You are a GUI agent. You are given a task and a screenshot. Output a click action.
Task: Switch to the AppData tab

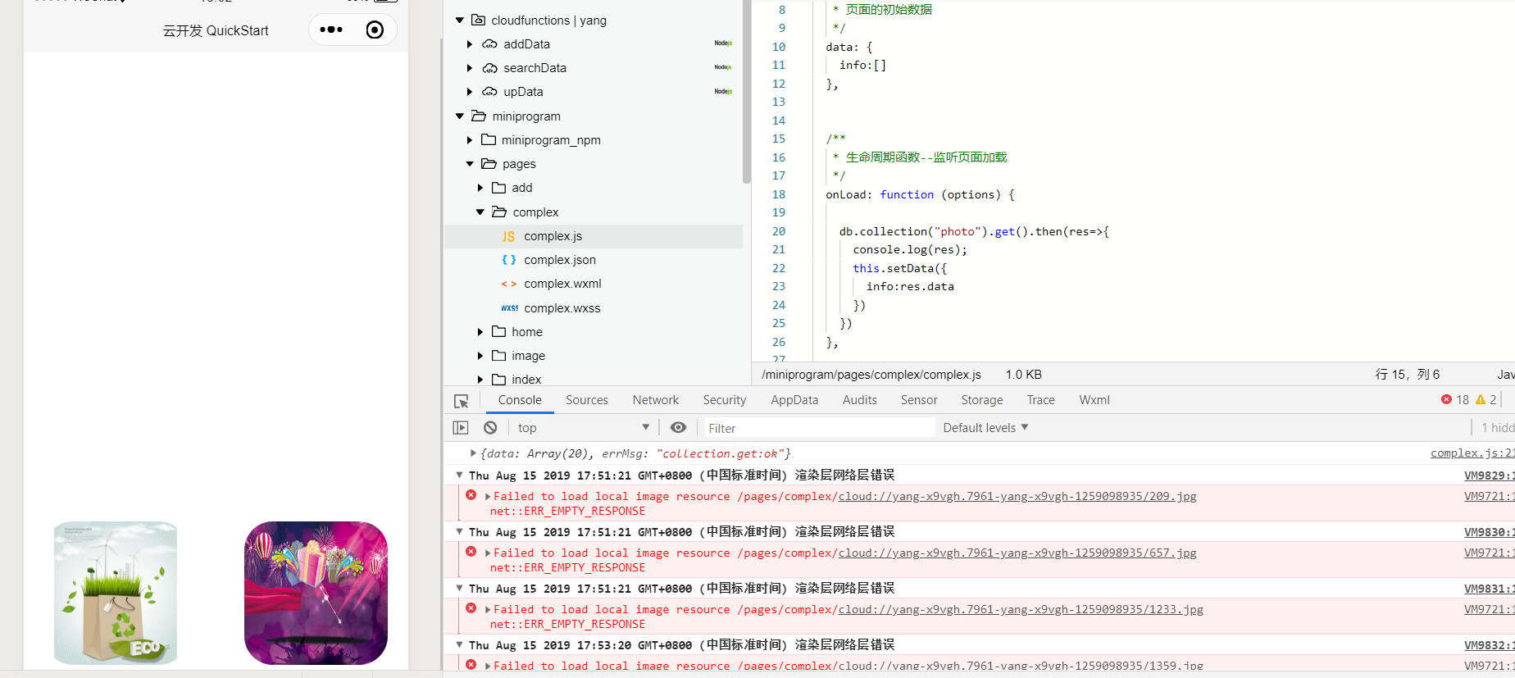[794, 400]
